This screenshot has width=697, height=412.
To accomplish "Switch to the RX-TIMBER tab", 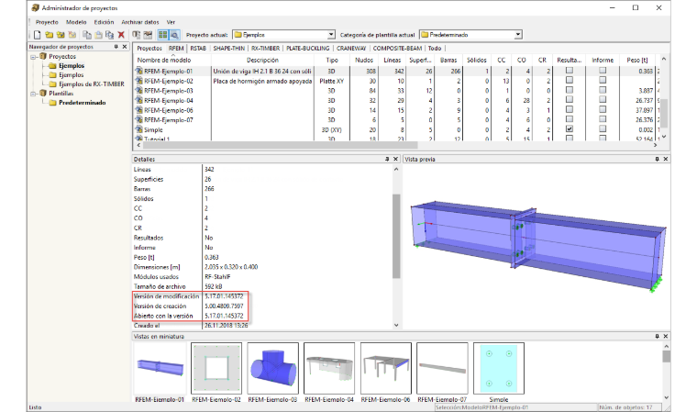I will 265,48.
